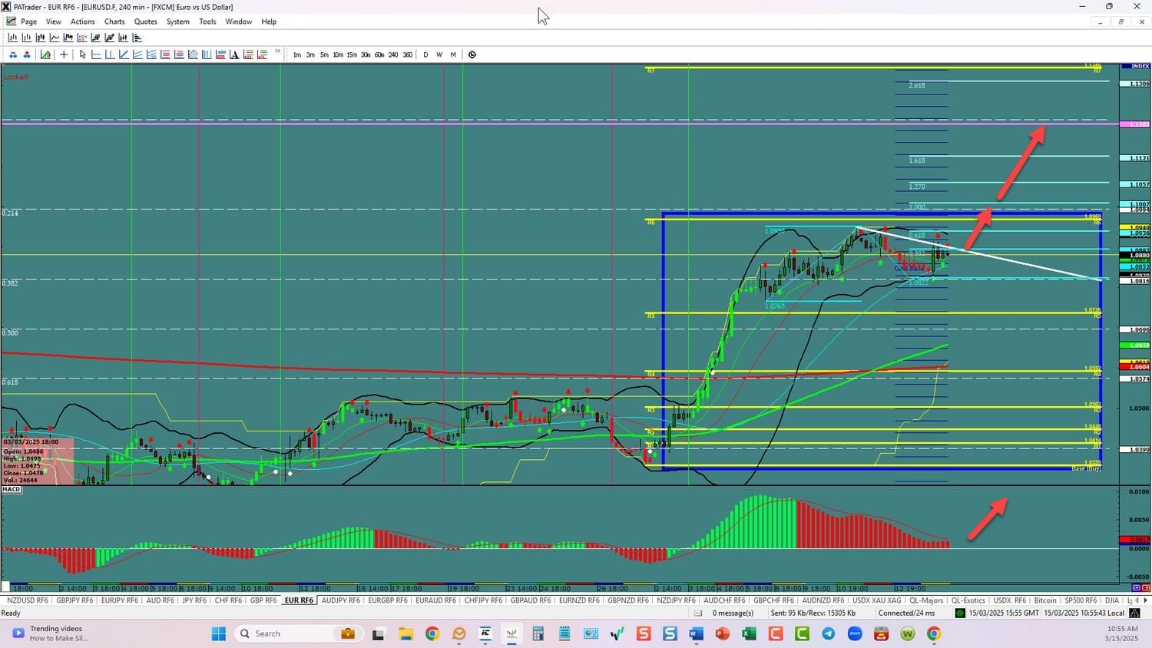
Task: Set timeframe to weekly W
Action: tap(439, 55)
